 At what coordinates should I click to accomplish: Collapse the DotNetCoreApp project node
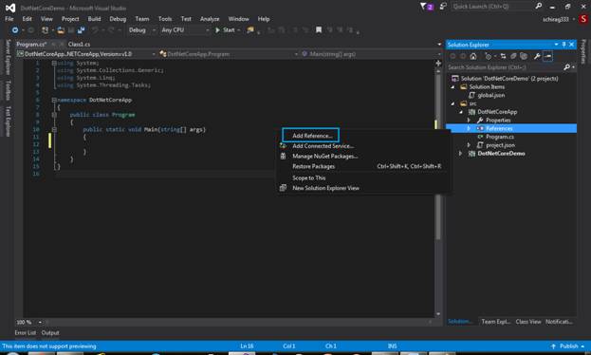tap(461, 112)
